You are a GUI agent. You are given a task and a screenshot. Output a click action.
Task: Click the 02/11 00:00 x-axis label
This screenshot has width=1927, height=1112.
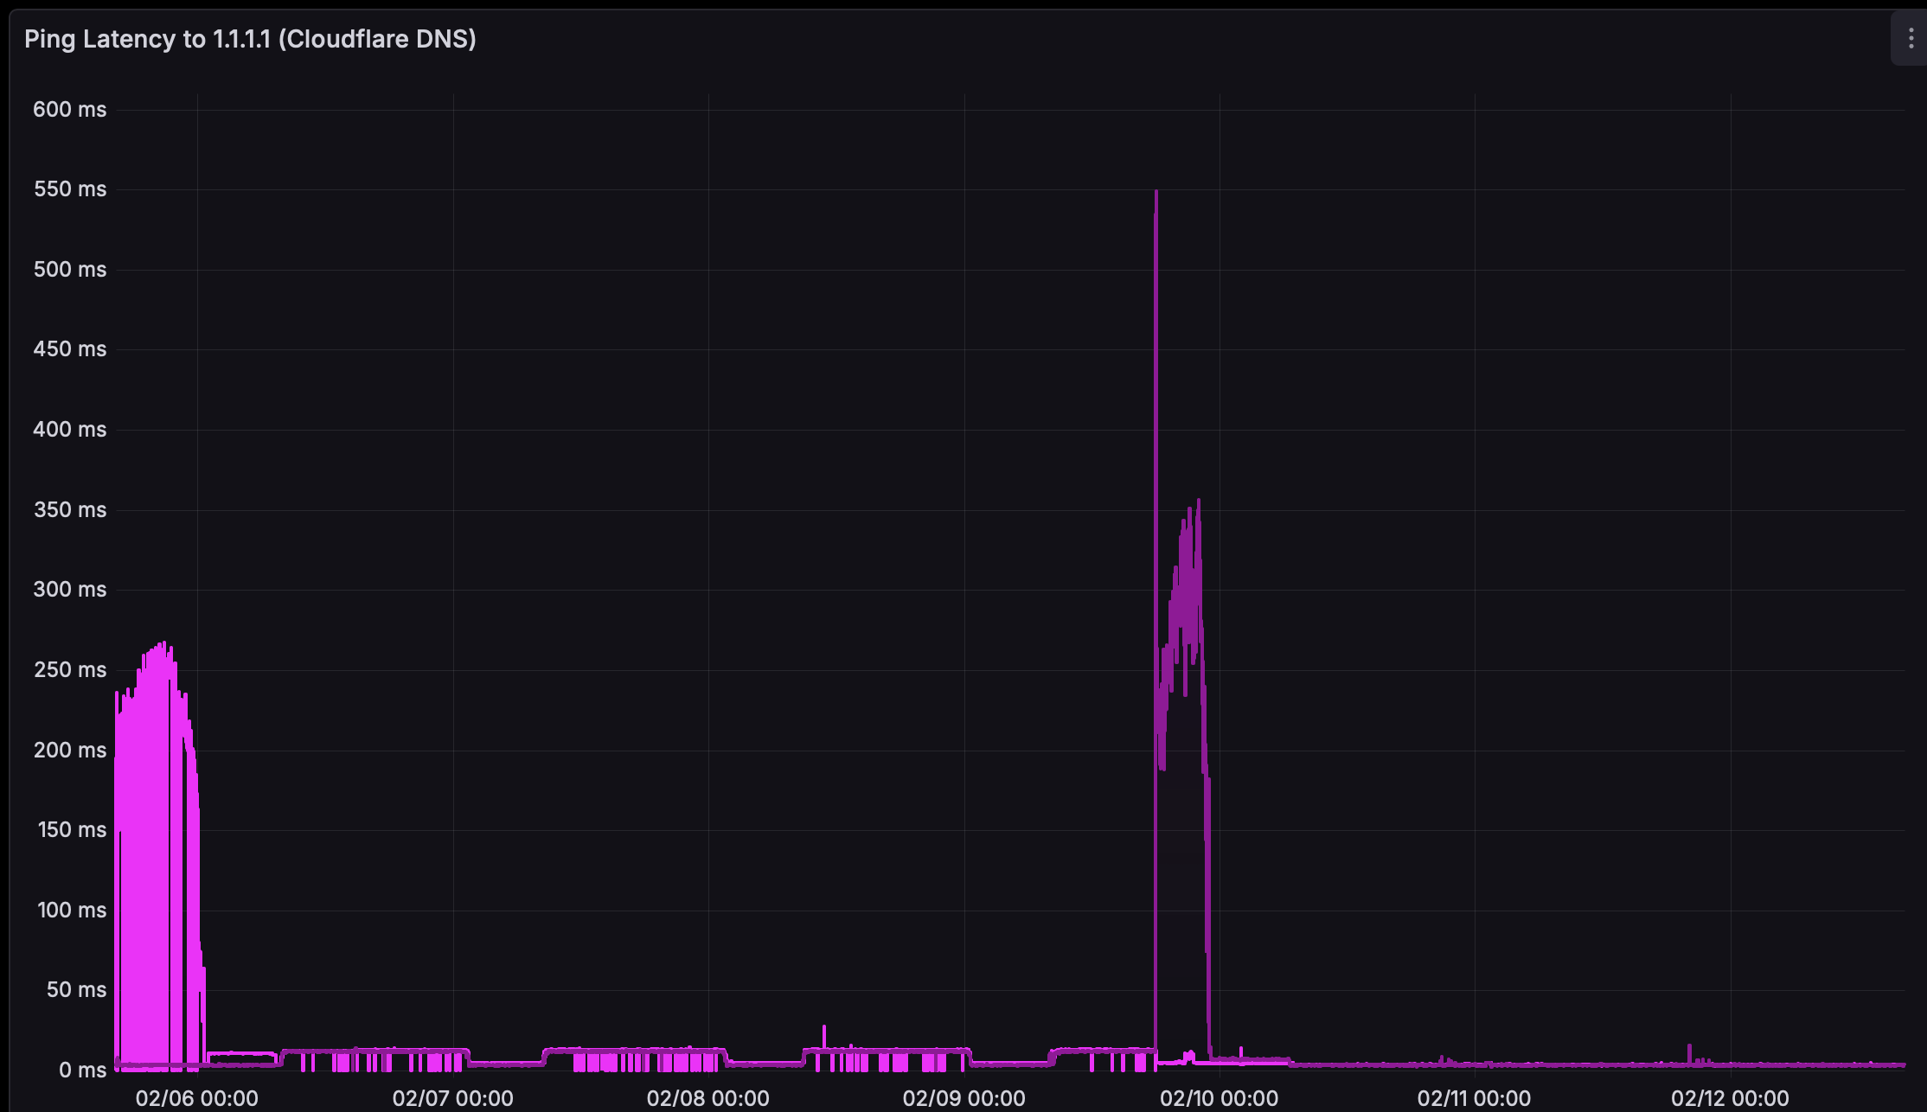tap(1474, 1098)
